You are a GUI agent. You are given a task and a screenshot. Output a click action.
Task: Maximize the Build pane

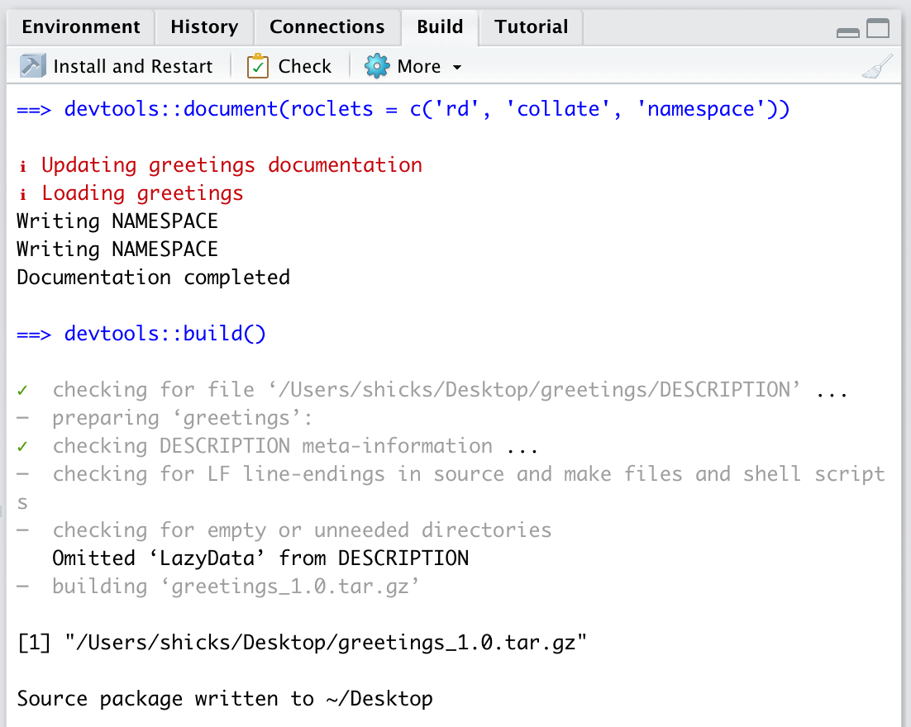click(x=878, y=29)
